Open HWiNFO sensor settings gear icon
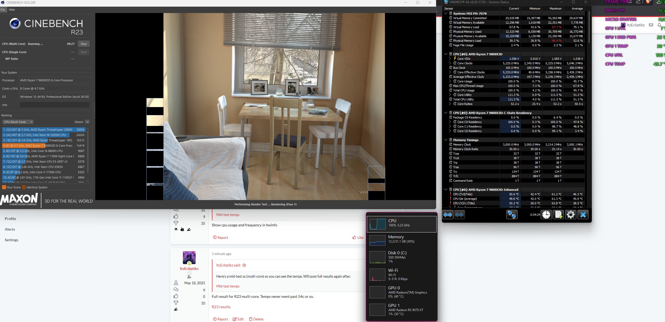Image resolution: width=665 pixels, height=322 pixels. pos(570,215)
